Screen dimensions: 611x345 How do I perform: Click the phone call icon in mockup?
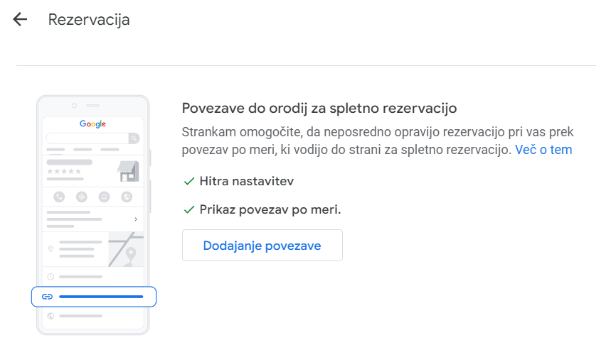click(59, 197)
